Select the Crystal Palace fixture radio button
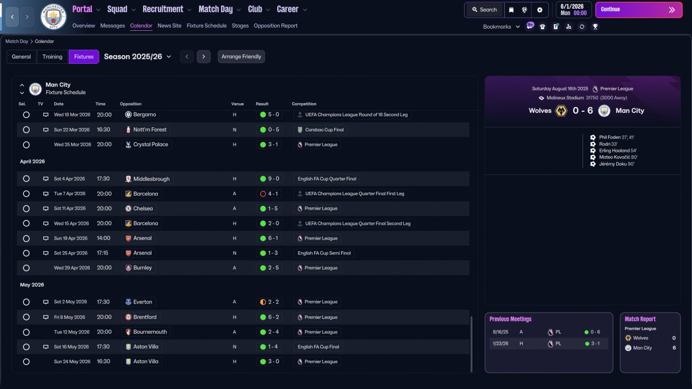 pyautogui.click(x=26, y=145)
